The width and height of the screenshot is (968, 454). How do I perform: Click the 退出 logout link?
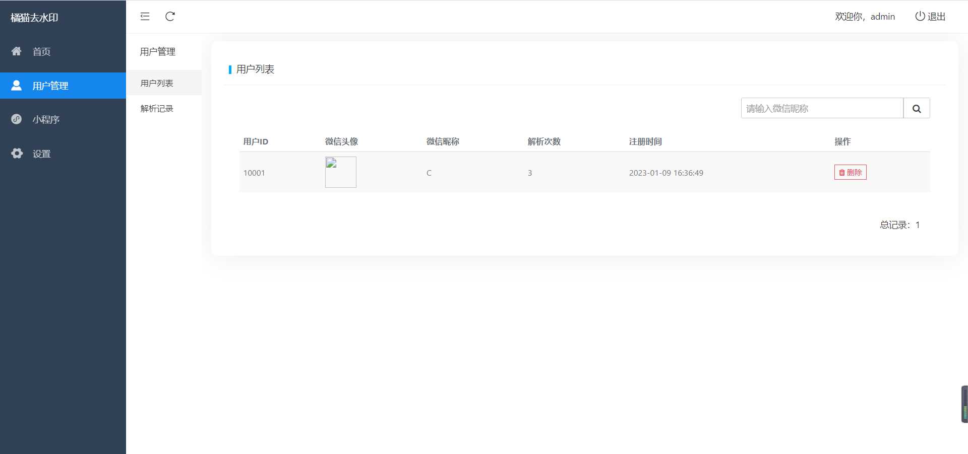point(936,16)
